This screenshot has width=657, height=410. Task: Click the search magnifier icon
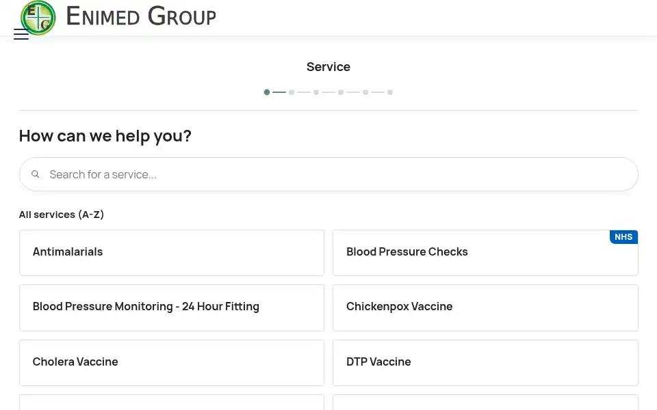click(36, 174)
